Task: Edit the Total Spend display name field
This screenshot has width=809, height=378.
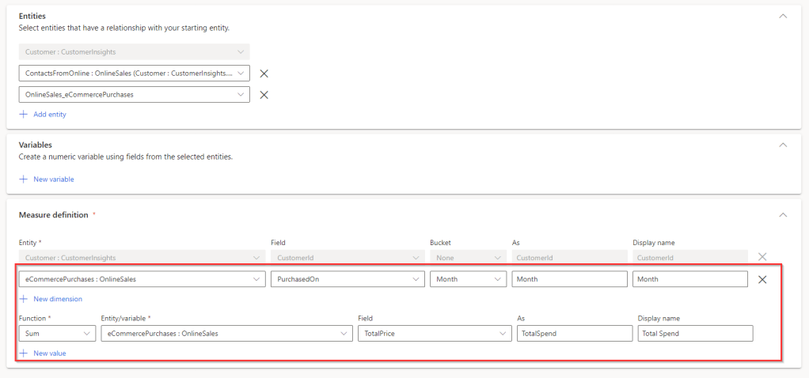Action: pos(694,334)
